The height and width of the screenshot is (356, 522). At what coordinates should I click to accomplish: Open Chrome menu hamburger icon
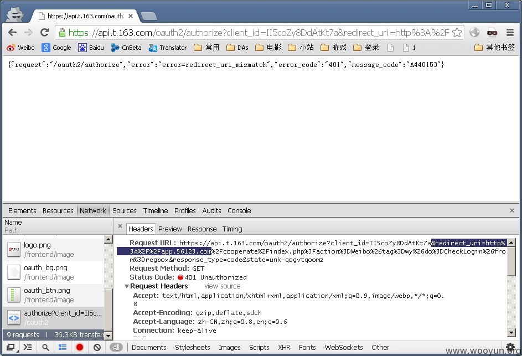click(510, 32)
